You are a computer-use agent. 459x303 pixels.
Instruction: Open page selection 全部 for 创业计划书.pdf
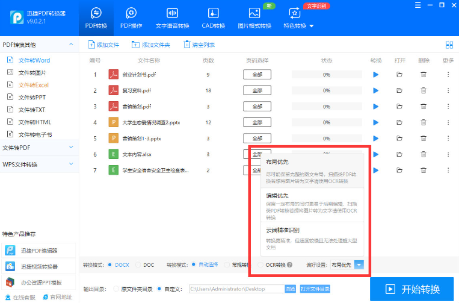(257, 75)
